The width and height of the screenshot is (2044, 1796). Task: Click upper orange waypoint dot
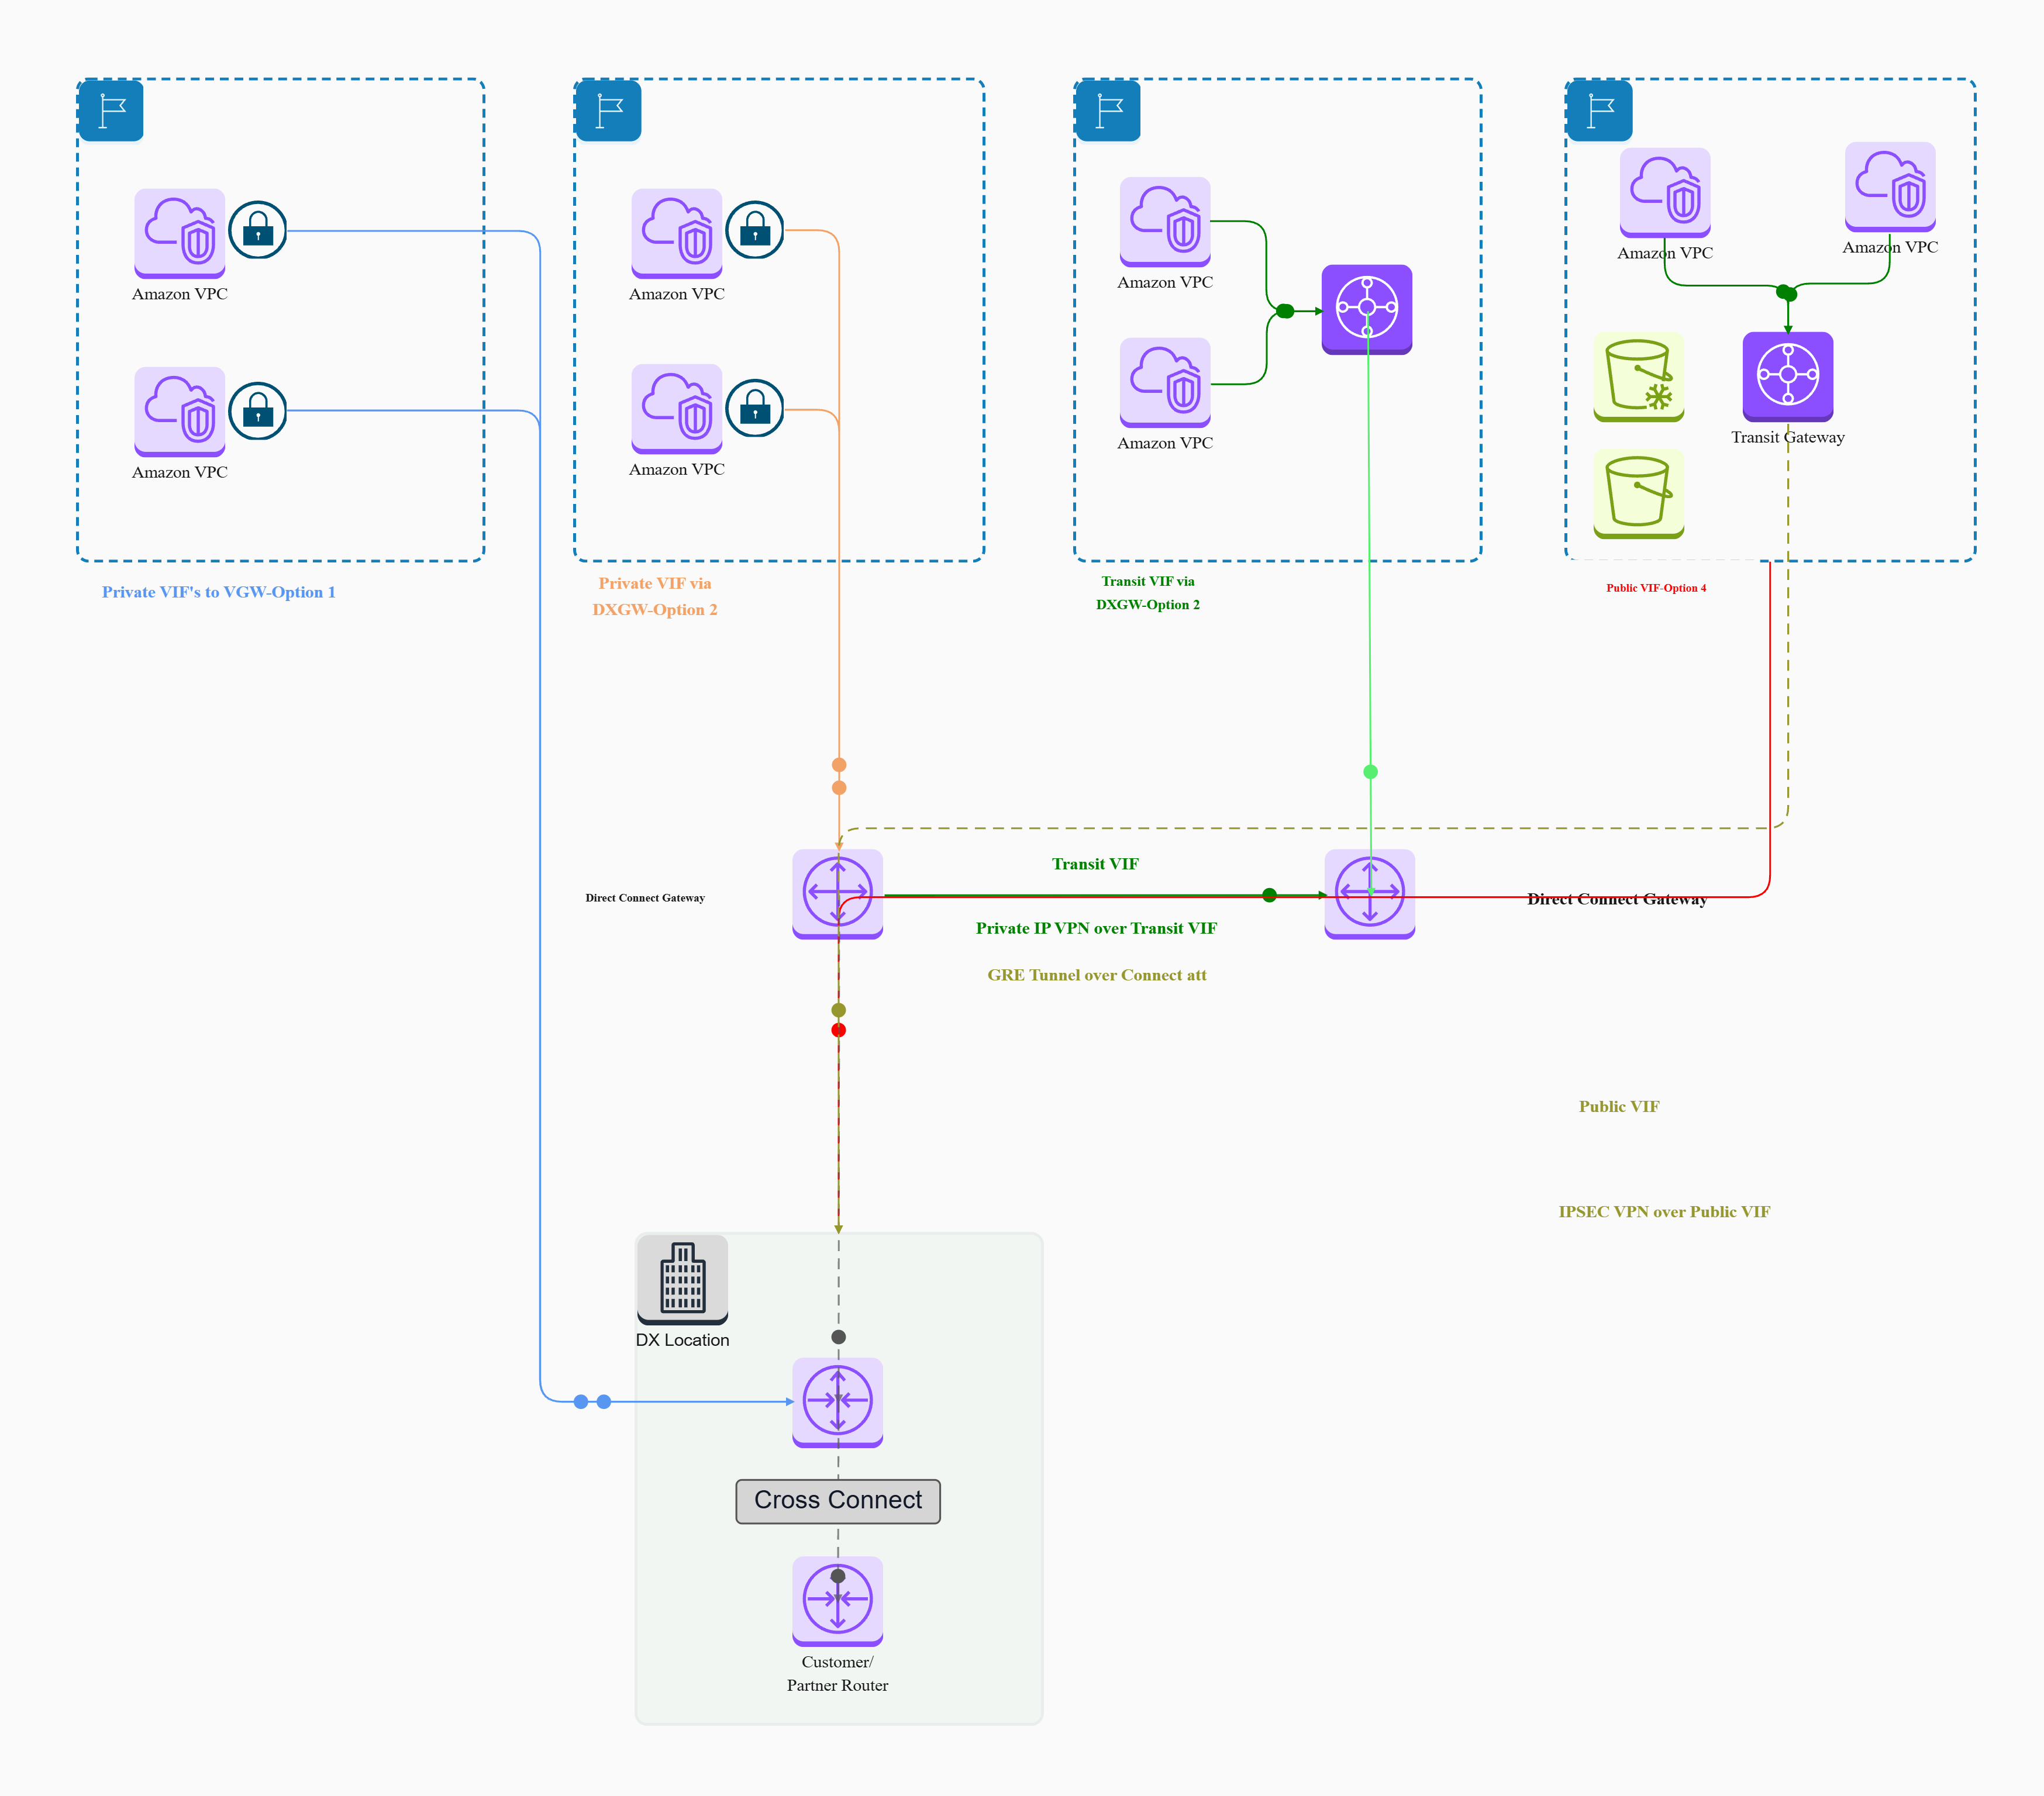pos(839,765)
